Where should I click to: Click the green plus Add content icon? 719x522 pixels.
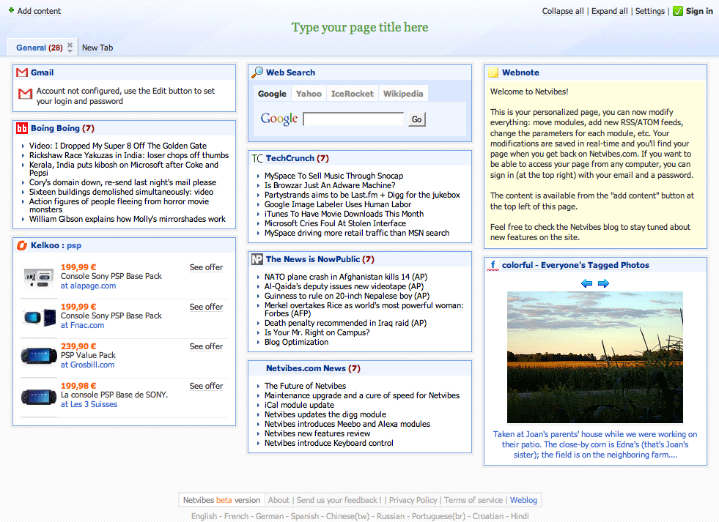(x=11, y=10)
